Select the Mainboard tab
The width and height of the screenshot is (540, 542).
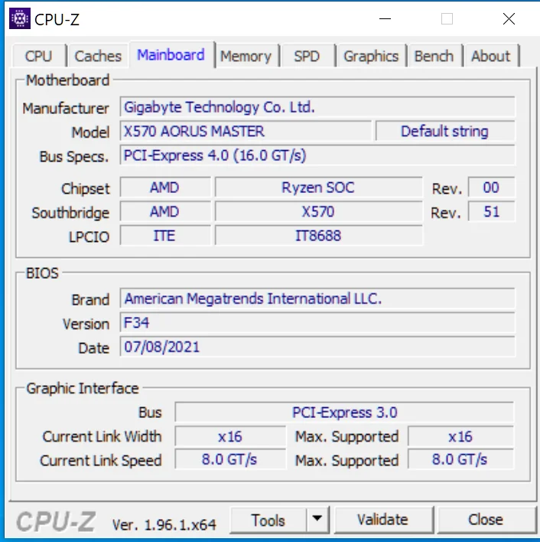click(x=171, y=54)
